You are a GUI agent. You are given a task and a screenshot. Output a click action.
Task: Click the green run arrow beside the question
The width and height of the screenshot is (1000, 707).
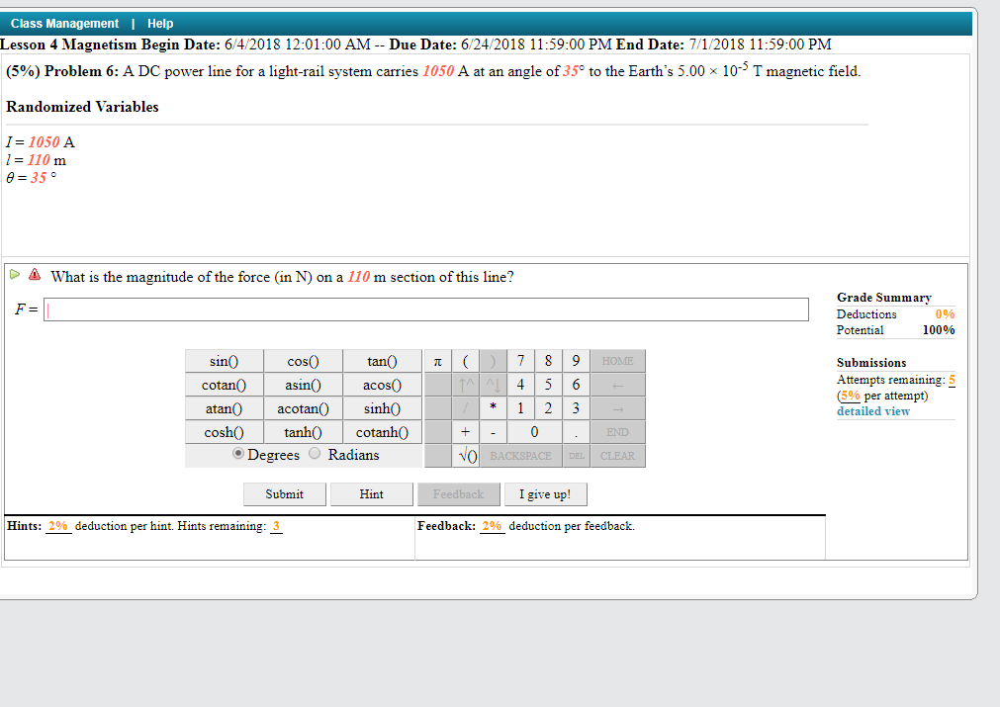click(14, 276)
